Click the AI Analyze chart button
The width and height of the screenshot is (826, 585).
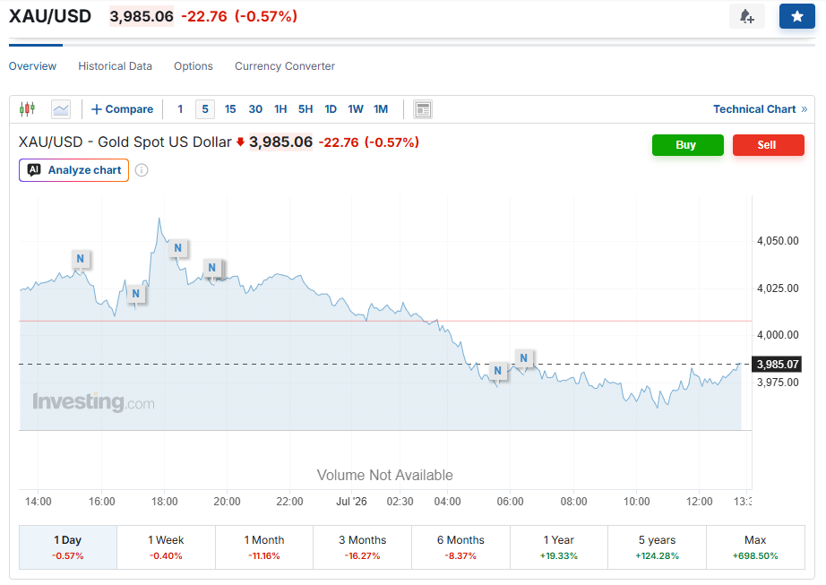73,170
